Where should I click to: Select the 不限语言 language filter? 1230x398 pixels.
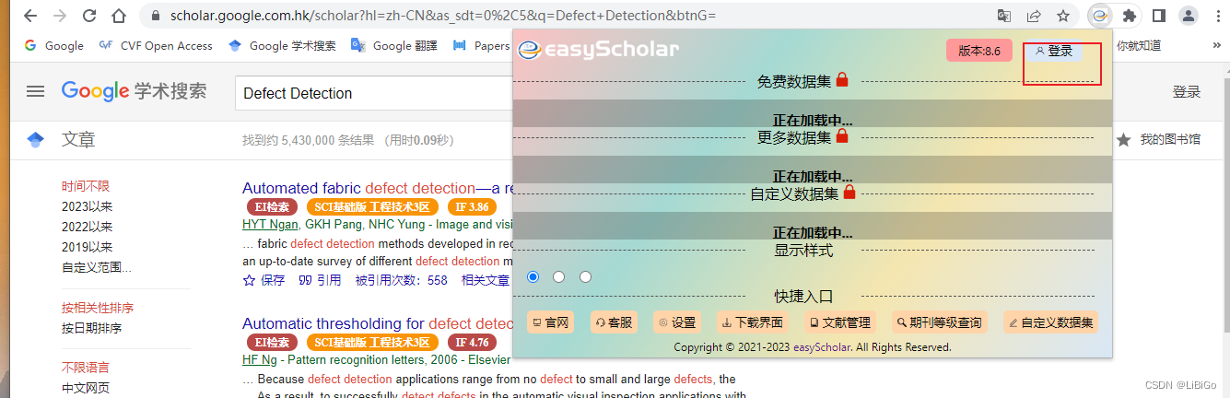pyautogui.click(x=85, y=368)
